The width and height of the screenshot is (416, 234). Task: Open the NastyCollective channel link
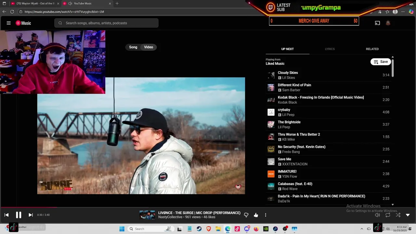(x=170, y=217)
